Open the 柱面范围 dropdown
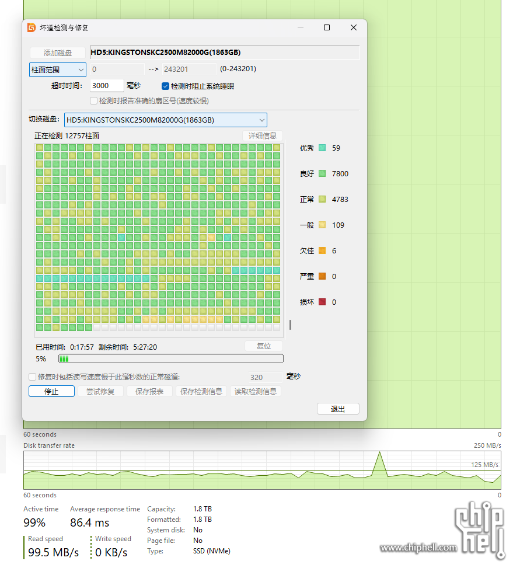The height and width of the screenshot is (568, 513). point(58,70)
